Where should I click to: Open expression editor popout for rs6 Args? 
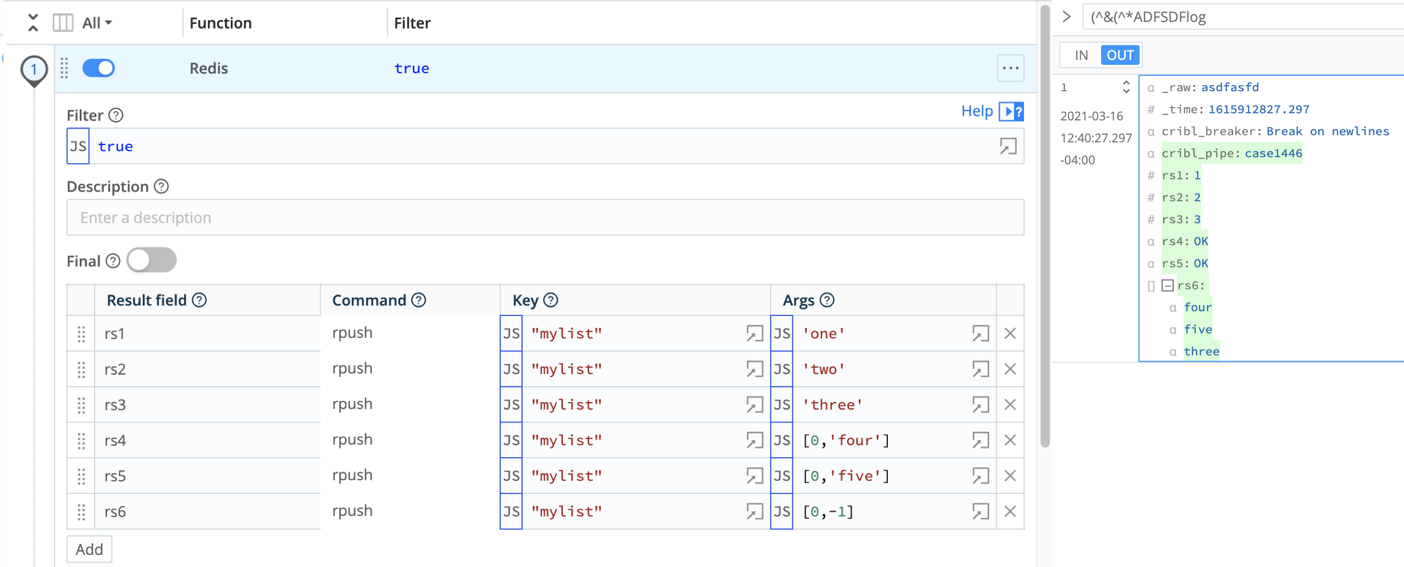click(981, 511)
